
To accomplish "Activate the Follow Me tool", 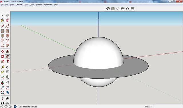I will click(7, 57).
